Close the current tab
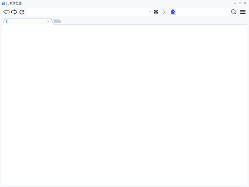 pos(48,21)
